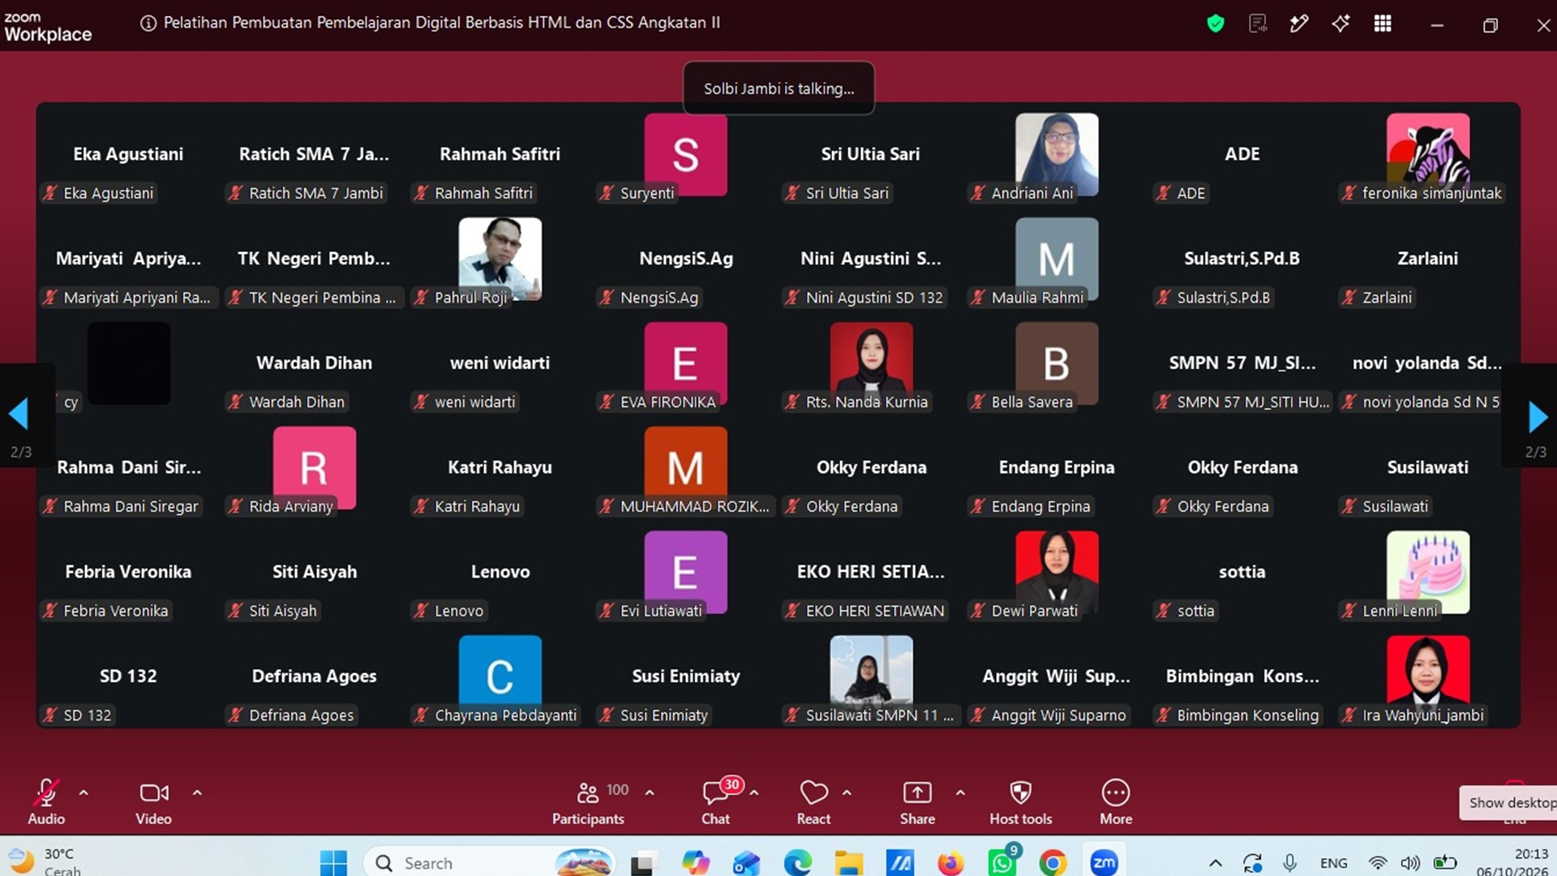The width and height of the screenshot is (1557, 876).
Task: Select Pahrul Roji's video tile
Action: 500,259
